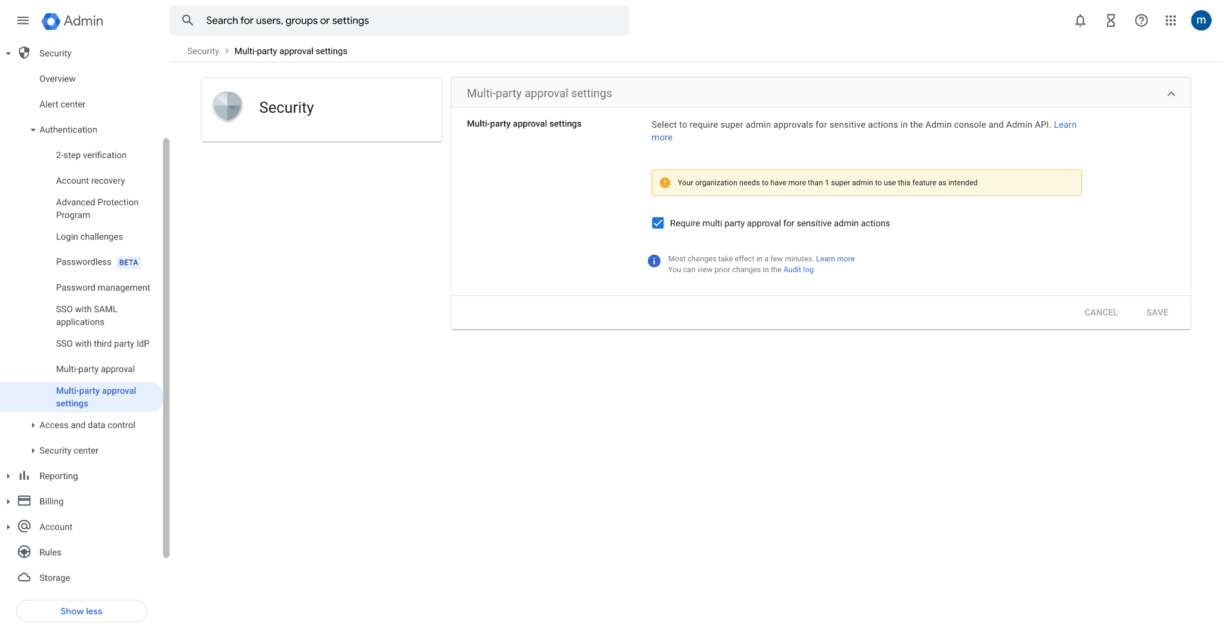The height and width of the screenshot is (632, 1223).
Task: Expand Access and data control
Action: point(33,426)
